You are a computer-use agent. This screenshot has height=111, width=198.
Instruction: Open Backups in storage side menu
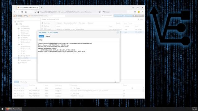pos(46,26)
